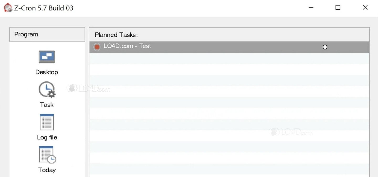Viewport: 378px width, 177px height.
Task: Open the Today schedule icon
Action: coord(48,154)
